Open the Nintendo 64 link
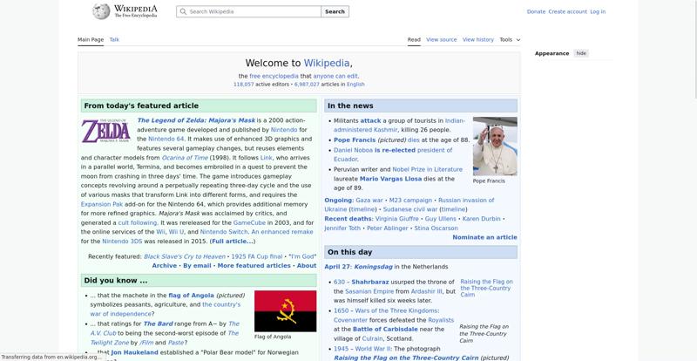The image size is (697, 361). click(x=166, y=139)
